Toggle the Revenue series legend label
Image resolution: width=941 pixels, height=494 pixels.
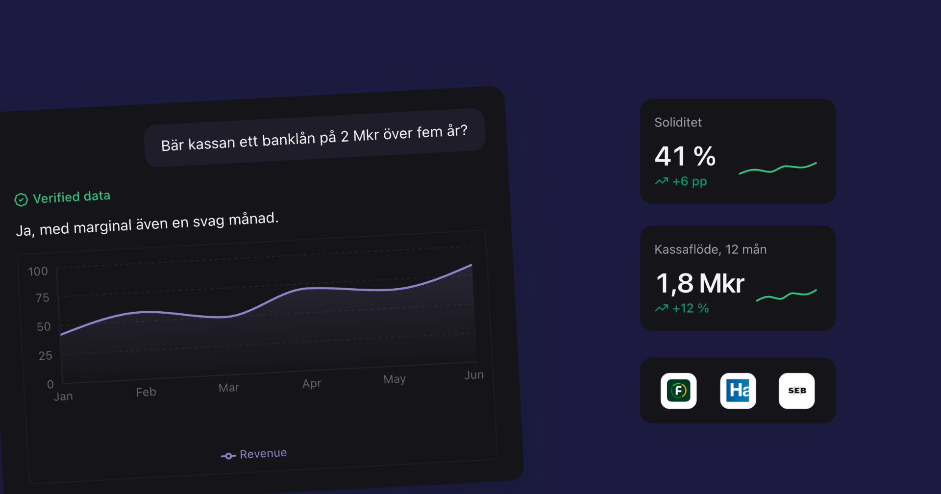(x=263, y=454)
